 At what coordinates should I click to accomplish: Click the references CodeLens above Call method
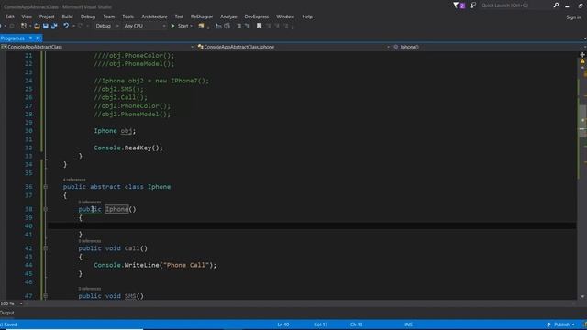click(90, 241)
